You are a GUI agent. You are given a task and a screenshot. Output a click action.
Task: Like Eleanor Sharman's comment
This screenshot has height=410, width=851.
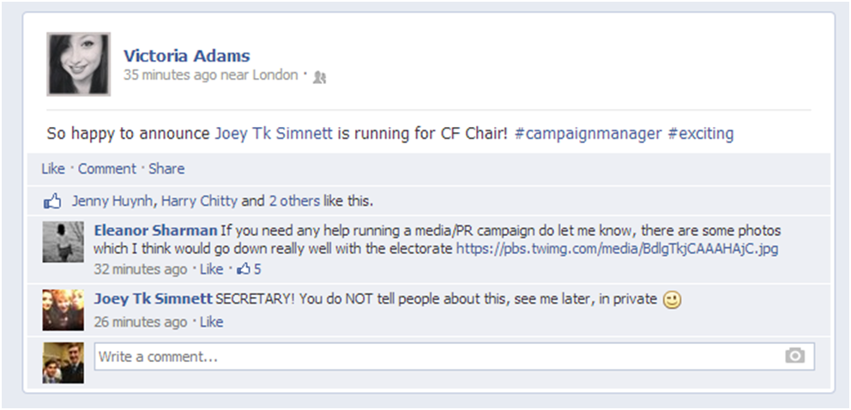click(x=211, y=269)
